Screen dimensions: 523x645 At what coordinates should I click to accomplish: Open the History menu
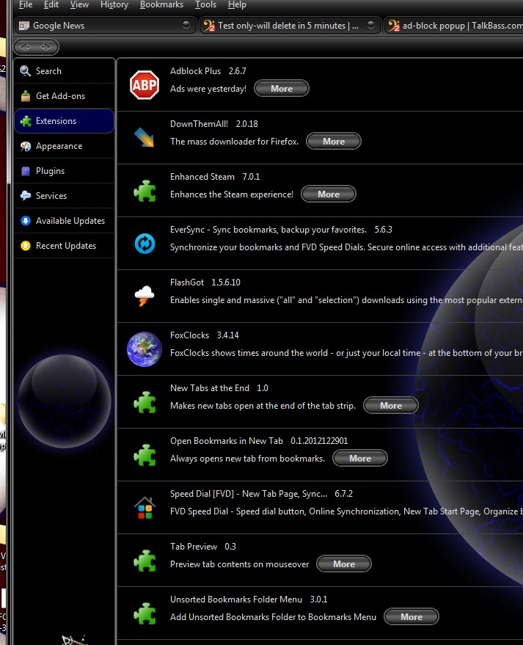tap(114, 4)
